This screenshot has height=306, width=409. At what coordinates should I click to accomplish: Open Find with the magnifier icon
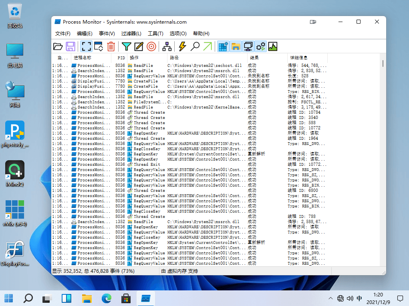click(x=195, y=47)
